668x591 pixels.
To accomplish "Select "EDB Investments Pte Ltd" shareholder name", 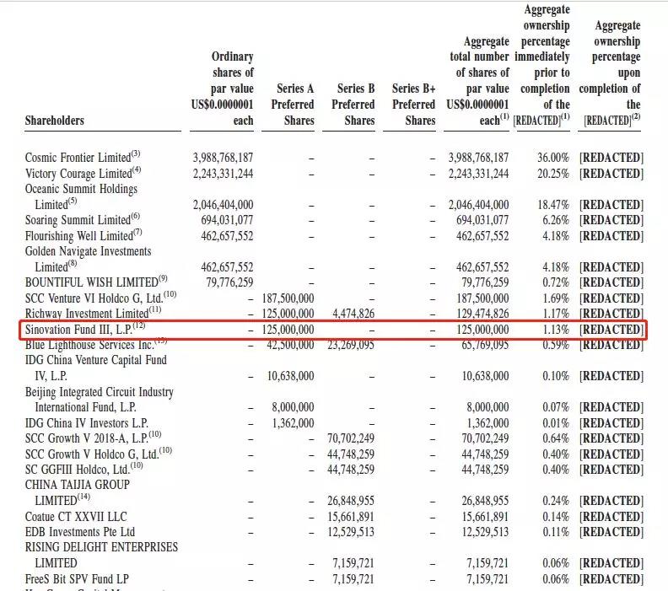I will click(x=79, y=532).
